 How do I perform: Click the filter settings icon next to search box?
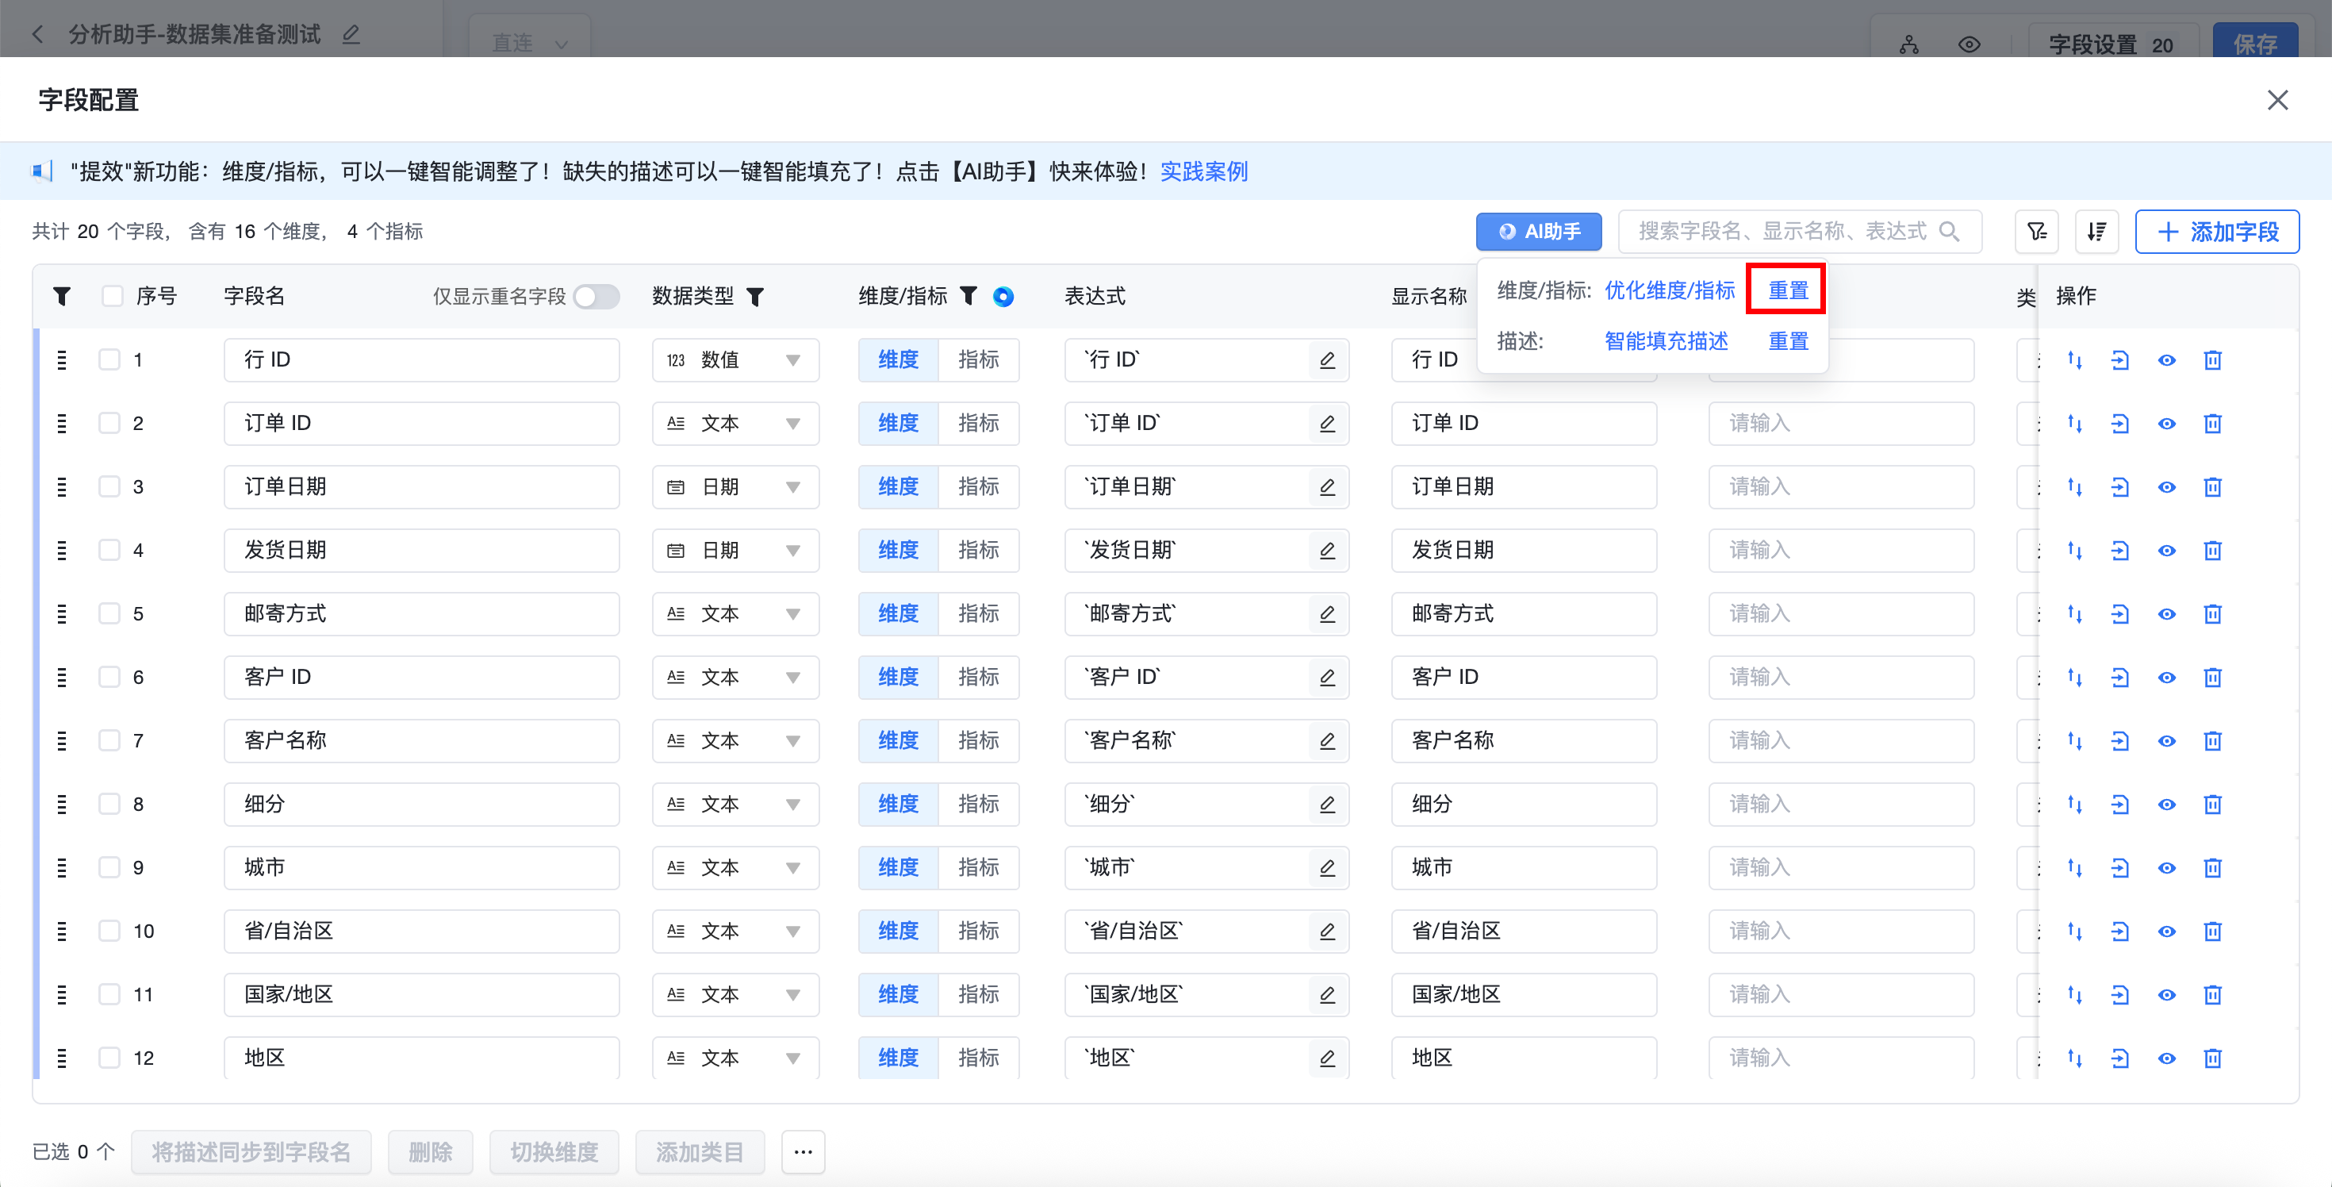(x=2037, y=232)
